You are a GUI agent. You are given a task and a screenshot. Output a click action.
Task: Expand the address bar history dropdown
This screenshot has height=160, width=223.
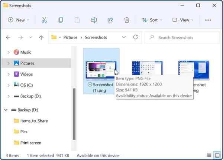124,37
